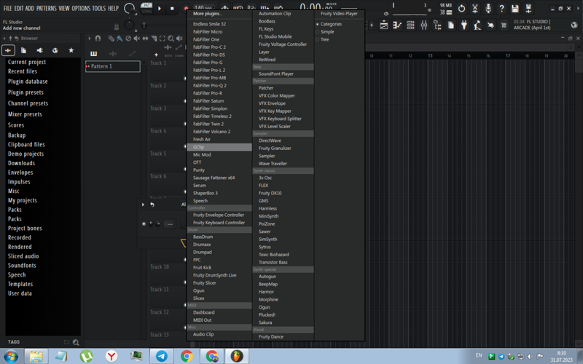Open the Mixer faders icon
The height and width of the screenshot is (364, 583).
pos(424,25)
